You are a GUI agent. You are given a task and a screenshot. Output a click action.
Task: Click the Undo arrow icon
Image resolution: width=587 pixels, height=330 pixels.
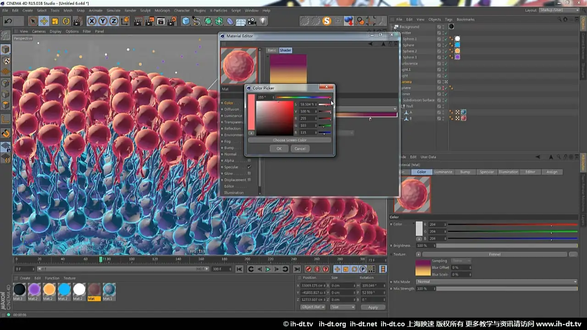coord(8,21)
